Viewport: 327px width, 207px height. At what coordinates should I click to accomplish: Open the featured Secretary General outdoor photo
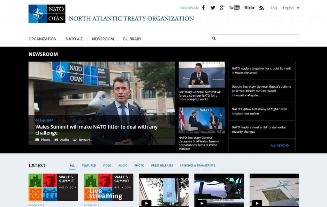[102, 103]
